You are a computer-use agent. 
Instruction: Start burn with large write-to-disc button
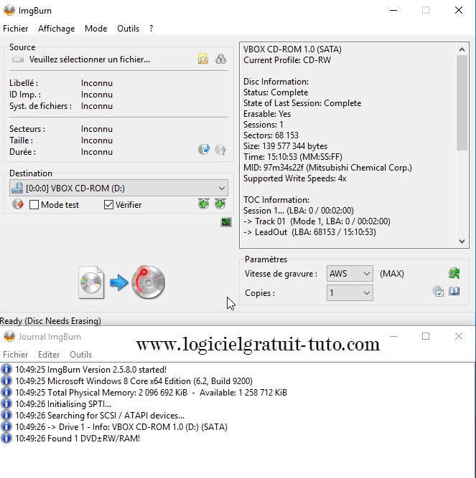coord(148,282)
